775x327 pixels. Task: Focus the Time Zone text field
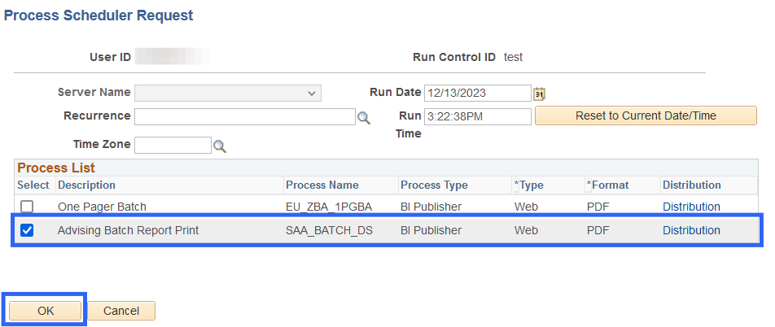173,145
